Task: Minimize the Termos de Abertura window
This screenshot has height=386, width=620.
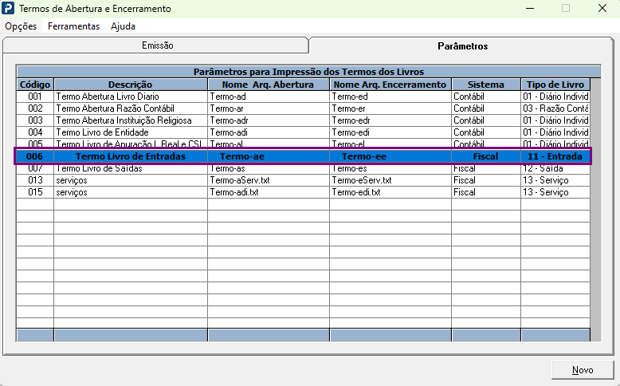Action: tap(530, 8)
